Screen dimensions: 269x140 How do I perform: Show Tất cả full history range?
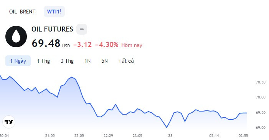click(x=126, y=61)
